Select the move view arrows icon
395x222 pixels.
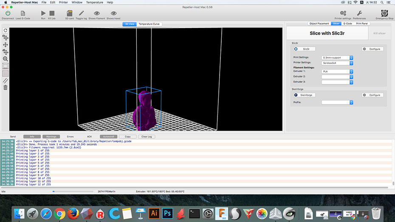(5, 45)
